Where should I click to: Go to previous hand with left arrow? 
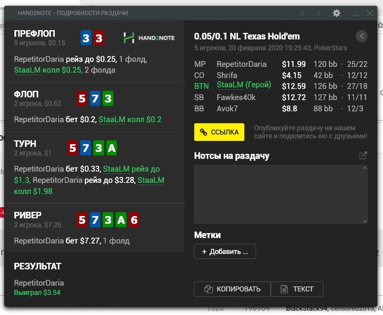[x=303, y=13]
